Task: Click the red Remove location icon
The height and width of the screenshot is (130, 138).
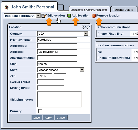Action: click(94, 16)
